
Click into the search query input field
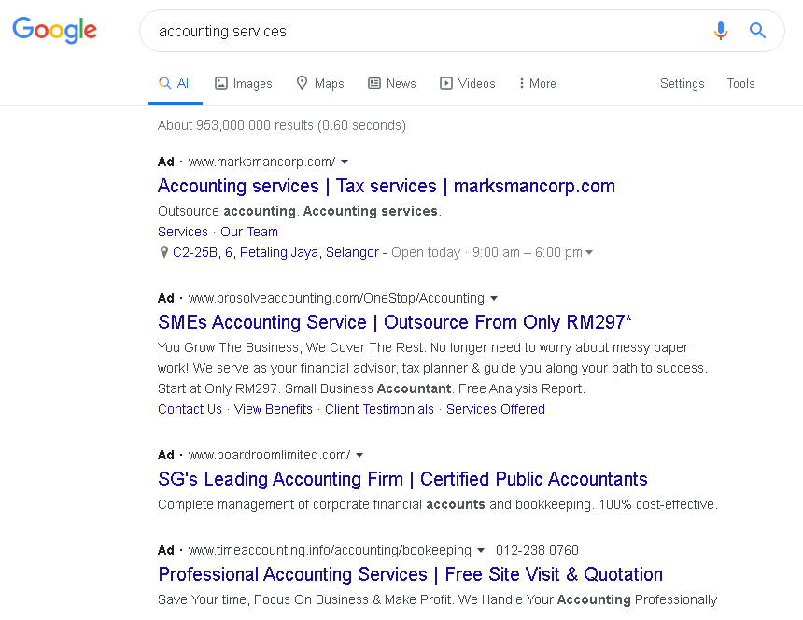pos(420,31)
